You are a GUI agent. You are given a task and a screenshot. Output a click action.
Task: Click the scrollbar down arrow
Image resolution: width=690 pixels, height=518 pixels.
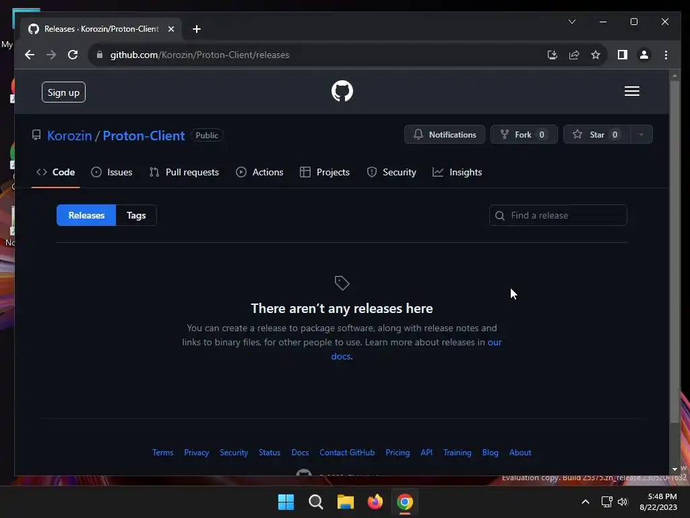click(x=675, y=469)
